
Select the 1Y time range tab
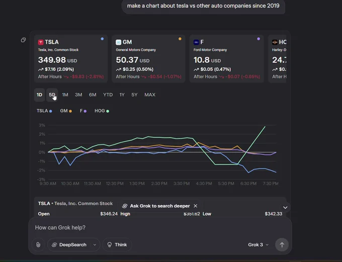click(x=122, y=95)
